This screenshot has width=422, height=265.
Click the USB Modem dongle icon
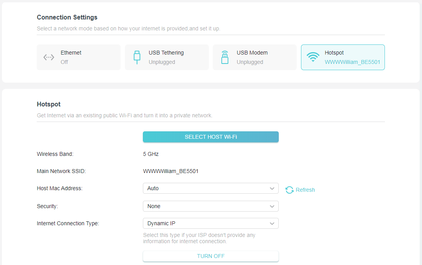pyautogui.click(x=224, y=57)
